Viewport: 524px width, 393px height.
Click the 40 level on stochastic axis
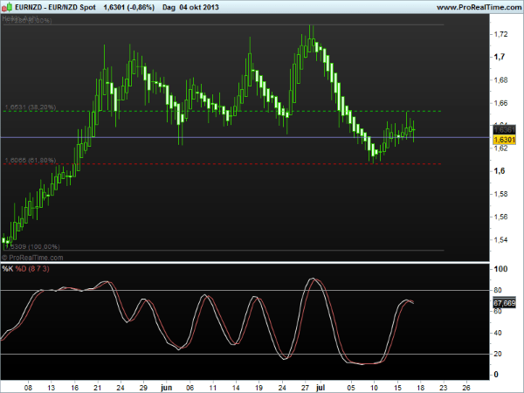[x=498, y=333]
